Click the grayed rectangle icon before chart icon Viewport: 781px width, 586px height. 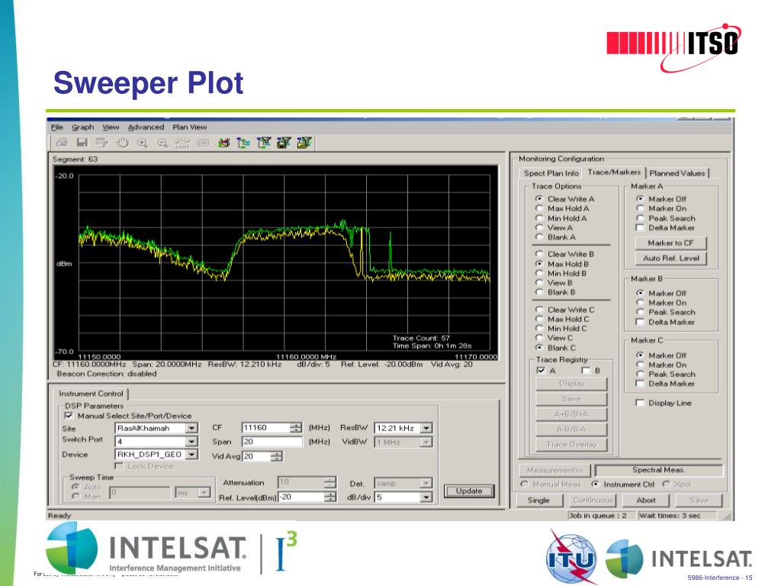[x=203, y=143]
